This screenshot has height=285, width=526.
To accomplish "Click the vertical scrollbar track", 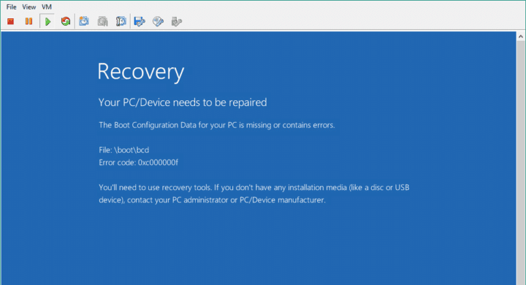I will 521,162.
